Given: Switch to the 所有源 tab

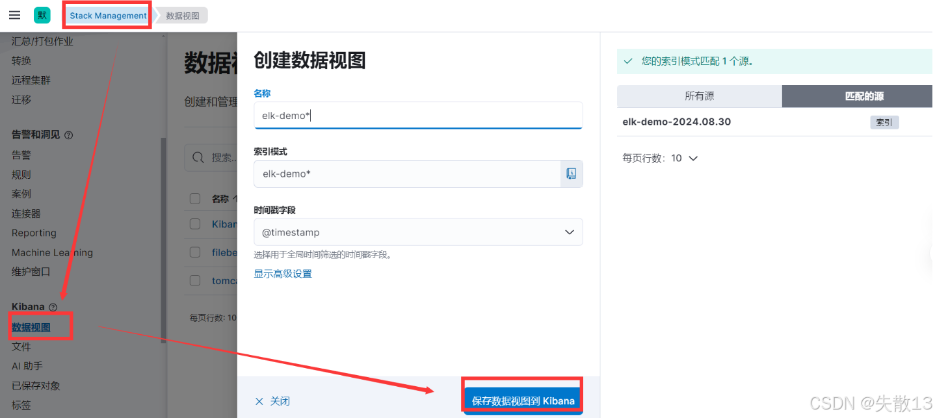Looking at the screenshot, I should [x=700, y=96].
